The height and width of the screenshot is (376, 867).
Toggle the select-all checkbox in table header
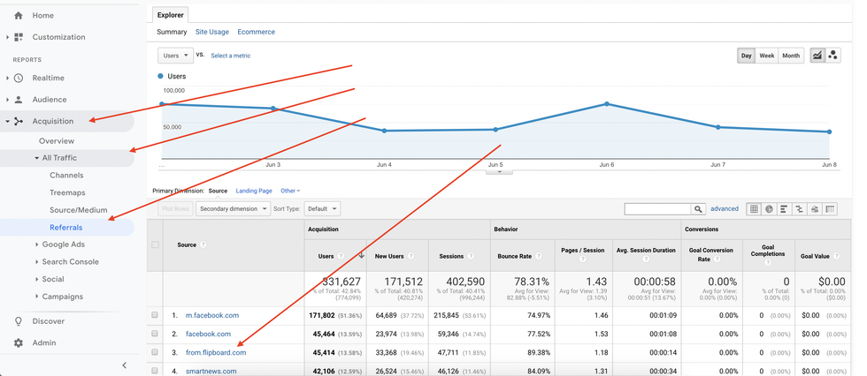[x=156, y=244]
